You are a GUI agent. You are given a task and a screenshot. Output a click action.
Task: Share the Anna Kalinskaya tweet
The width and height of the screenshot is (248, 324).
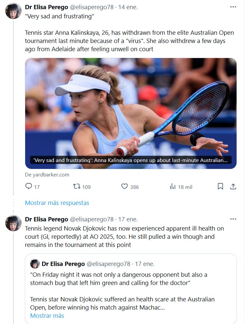coord(233,187)
